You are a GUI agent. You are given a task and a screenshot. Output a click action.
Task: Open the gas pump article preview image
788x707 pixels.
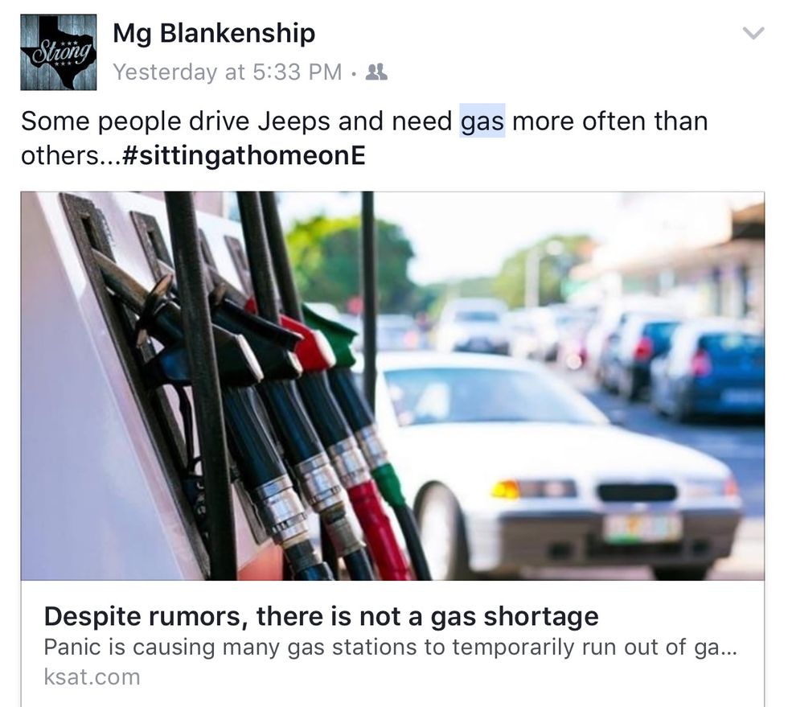(x=392, y=386)
